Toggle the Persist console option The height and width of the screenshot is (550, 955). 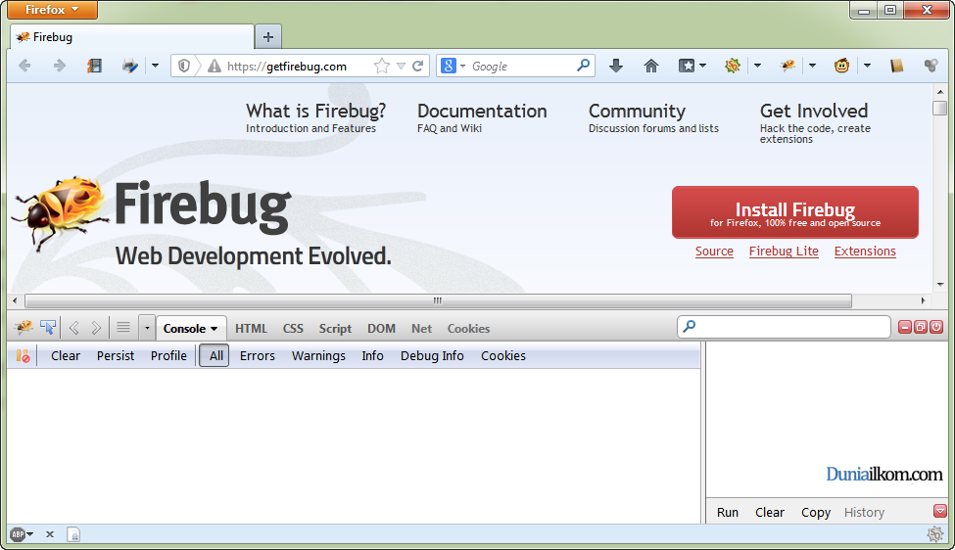point(116,356)
